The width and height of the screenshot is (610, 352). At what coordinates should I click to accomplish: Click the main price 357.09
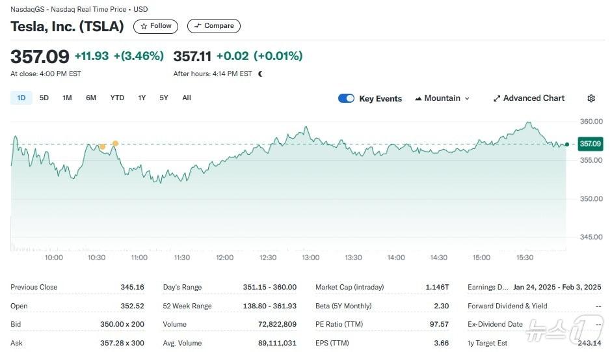coord(40,57)
